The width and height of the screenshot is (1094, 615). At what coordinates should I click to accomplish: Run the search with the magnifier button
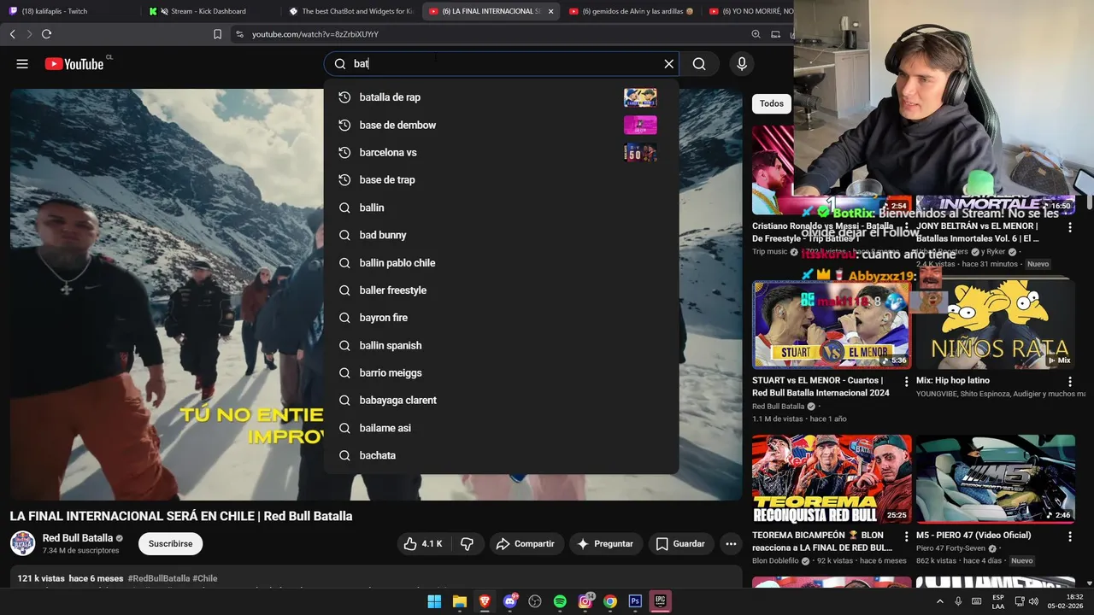click(x=699, y=64)
